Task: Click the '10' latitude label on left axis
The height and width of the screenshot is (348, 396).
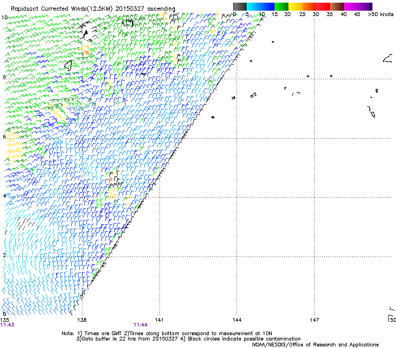Action: tap(4, 18)
